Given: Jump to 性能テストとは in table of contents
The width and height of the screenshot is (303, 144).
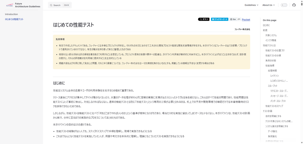Looking at the screenshot, I should [269, 45].
